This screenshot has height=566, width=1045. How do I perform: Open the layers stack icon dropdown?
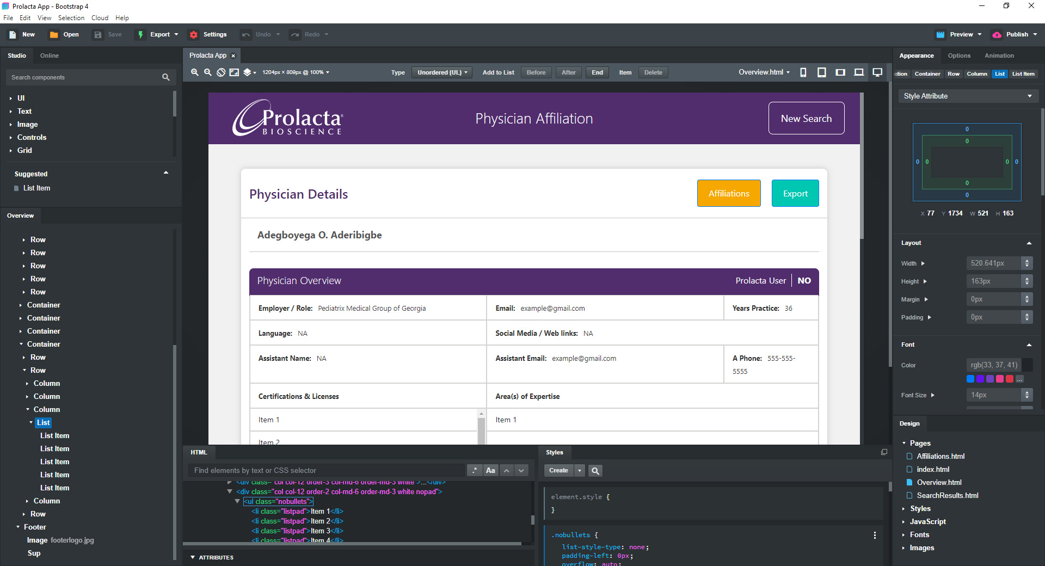(x=249, y=72)
